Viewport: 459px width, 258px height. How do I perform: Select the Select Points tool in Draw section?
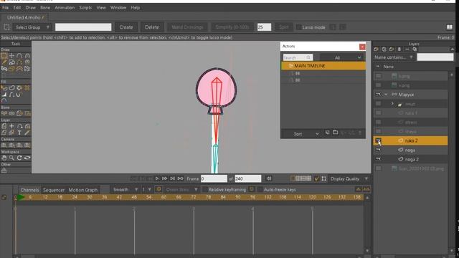(4, 56)
